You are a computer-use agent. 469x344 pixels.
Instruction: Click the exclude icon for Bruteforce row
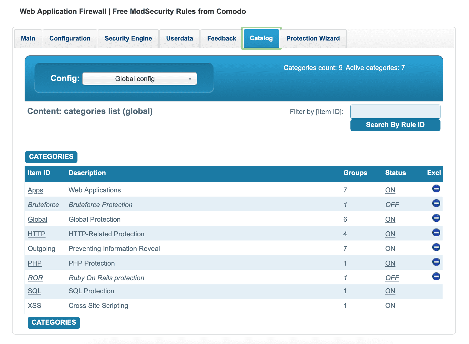[436, 203]
